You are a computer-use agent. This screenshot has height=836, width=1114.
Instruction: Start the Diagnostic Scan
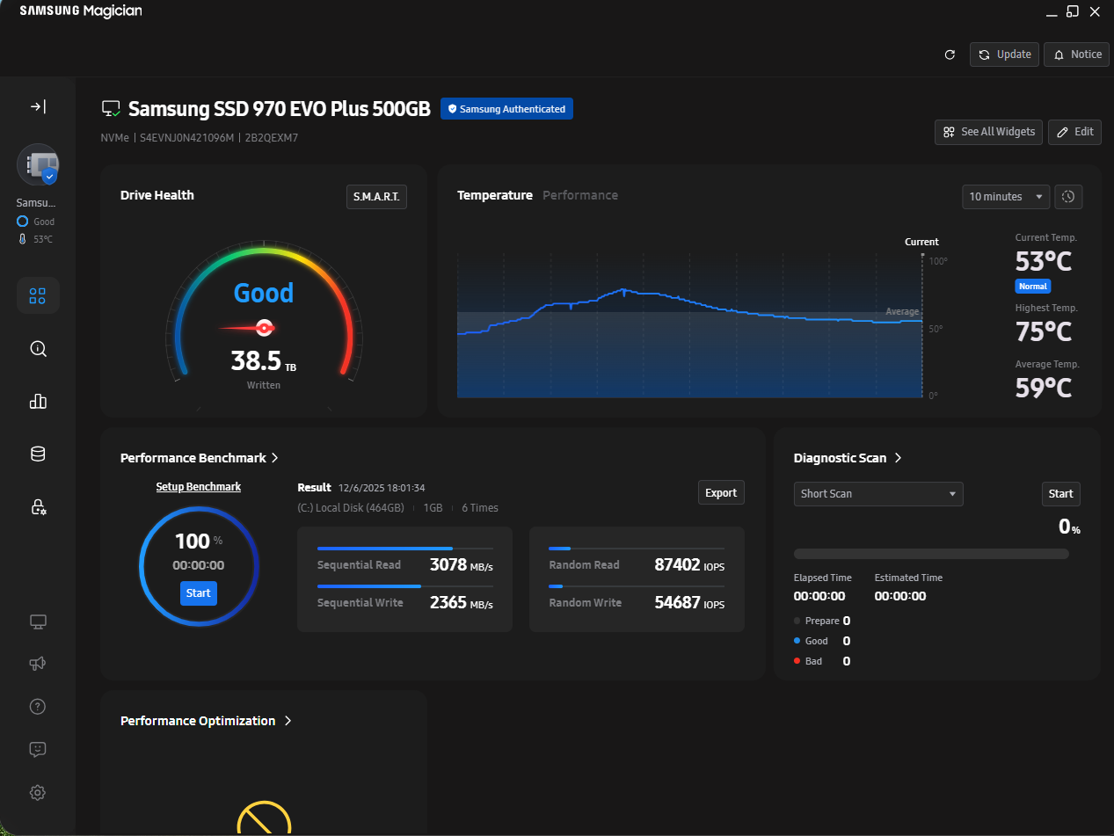click(1061, 494)
